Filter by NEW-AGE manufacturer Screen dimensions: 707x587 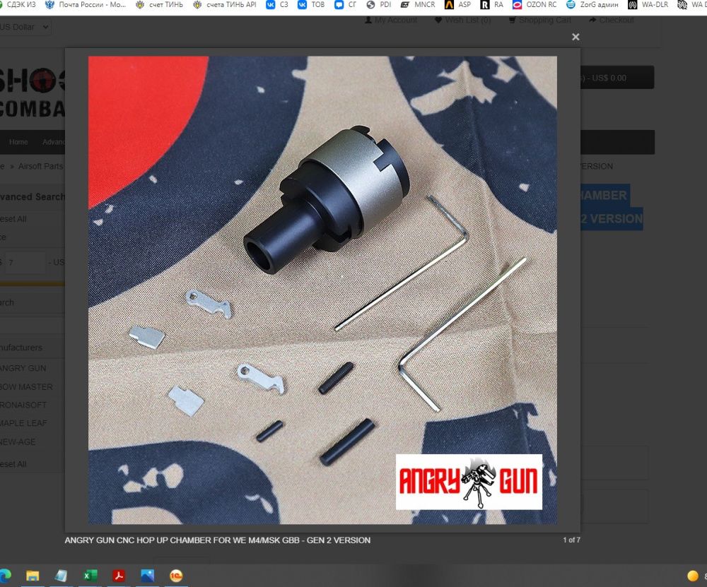coord(18,442)
